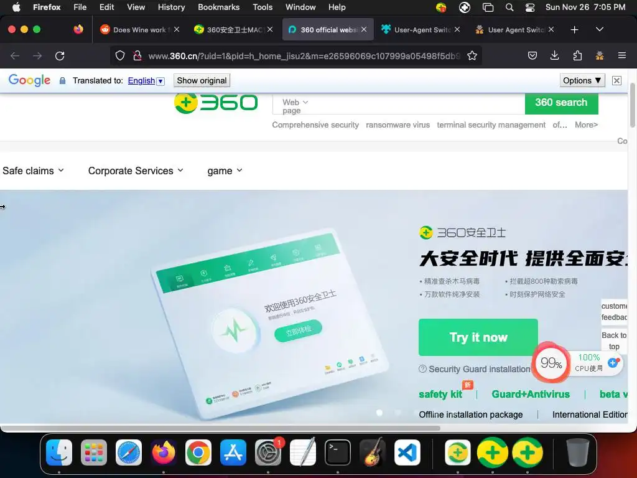Click the Show original button
637x478 pixels.
click(202, 80)
